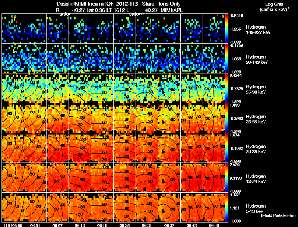Image resolution: width=298 pixels, height=227 pixels.
Task: Click Saturn marker in 35-55 keV 06:31 panel
Action: coord(145,129)
